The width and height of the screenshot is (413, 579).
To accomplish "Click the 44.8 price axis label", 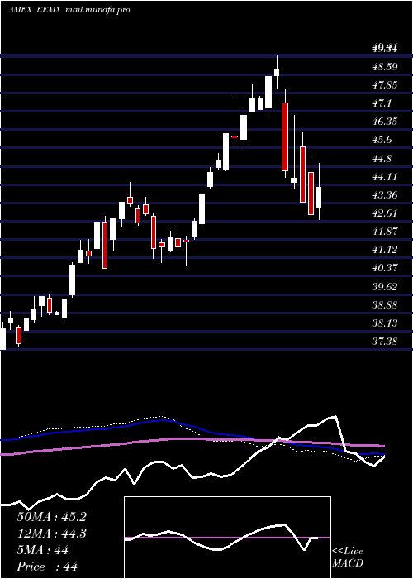I will tap(382, 159).
